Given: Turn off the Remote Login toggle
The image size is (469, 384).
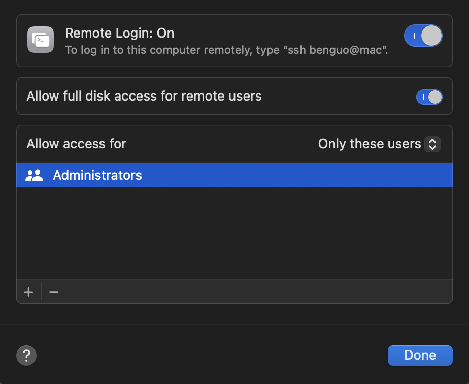Looking at the screenshot, I should click(423, 36).
